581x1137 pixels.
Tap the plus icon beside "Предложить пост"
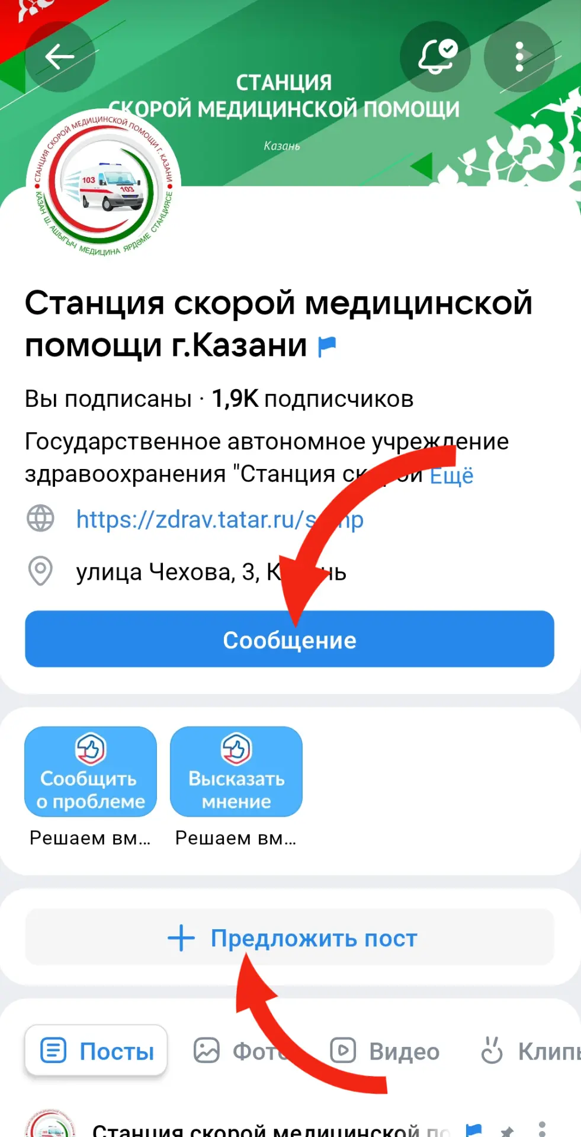(181, 938)
